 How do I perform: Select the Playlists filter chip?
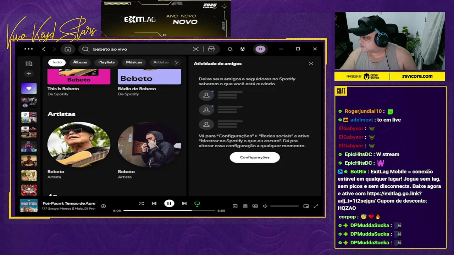click(x=106, y=62)
